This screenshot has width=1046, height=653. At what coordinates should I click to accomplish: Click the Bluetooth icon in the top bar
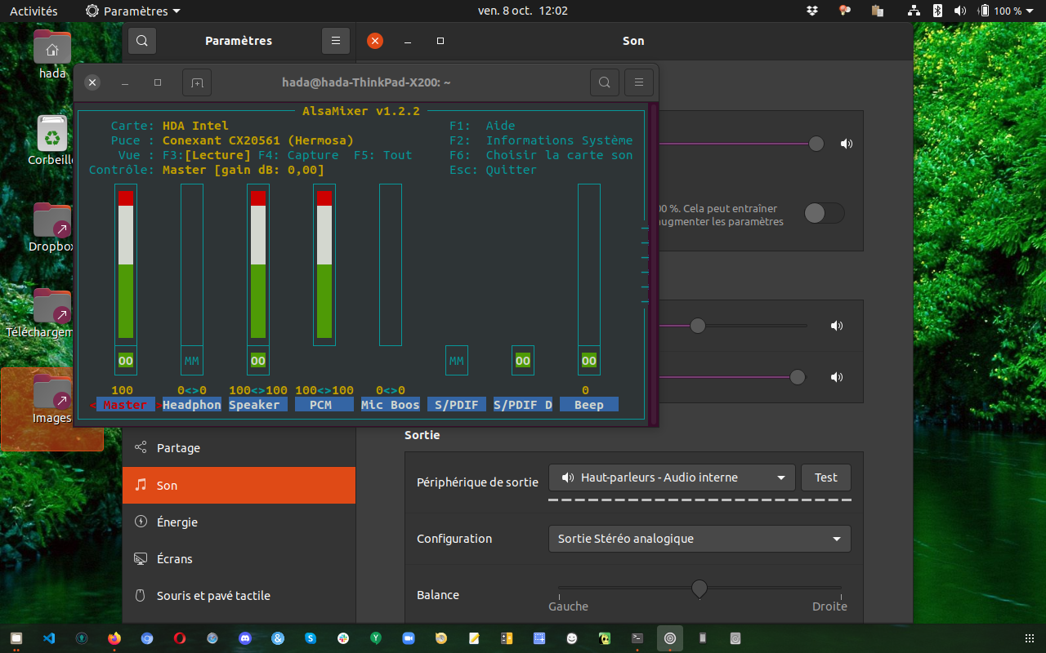(938, 11)
